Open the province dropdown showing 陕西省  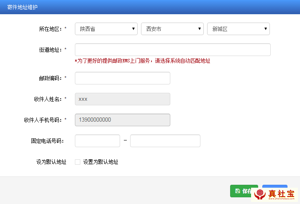pos(106,29)
